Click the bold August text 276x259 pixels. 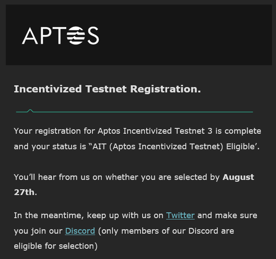coord(238,177)
